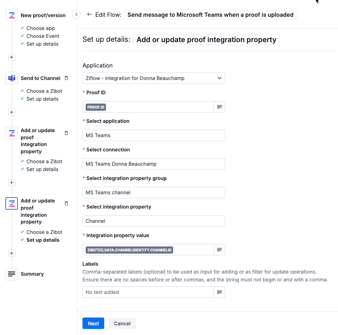The height and width of the screenshot is (335, 338).
Task: Open the Application dropdown
Action: (x=153, y=78)
